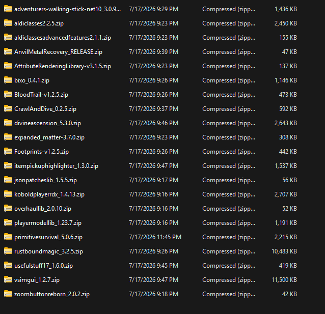Screen dimensions: 325x314
Task: Click the 2,707 KB size value
Action: click(x=286, y=194)
